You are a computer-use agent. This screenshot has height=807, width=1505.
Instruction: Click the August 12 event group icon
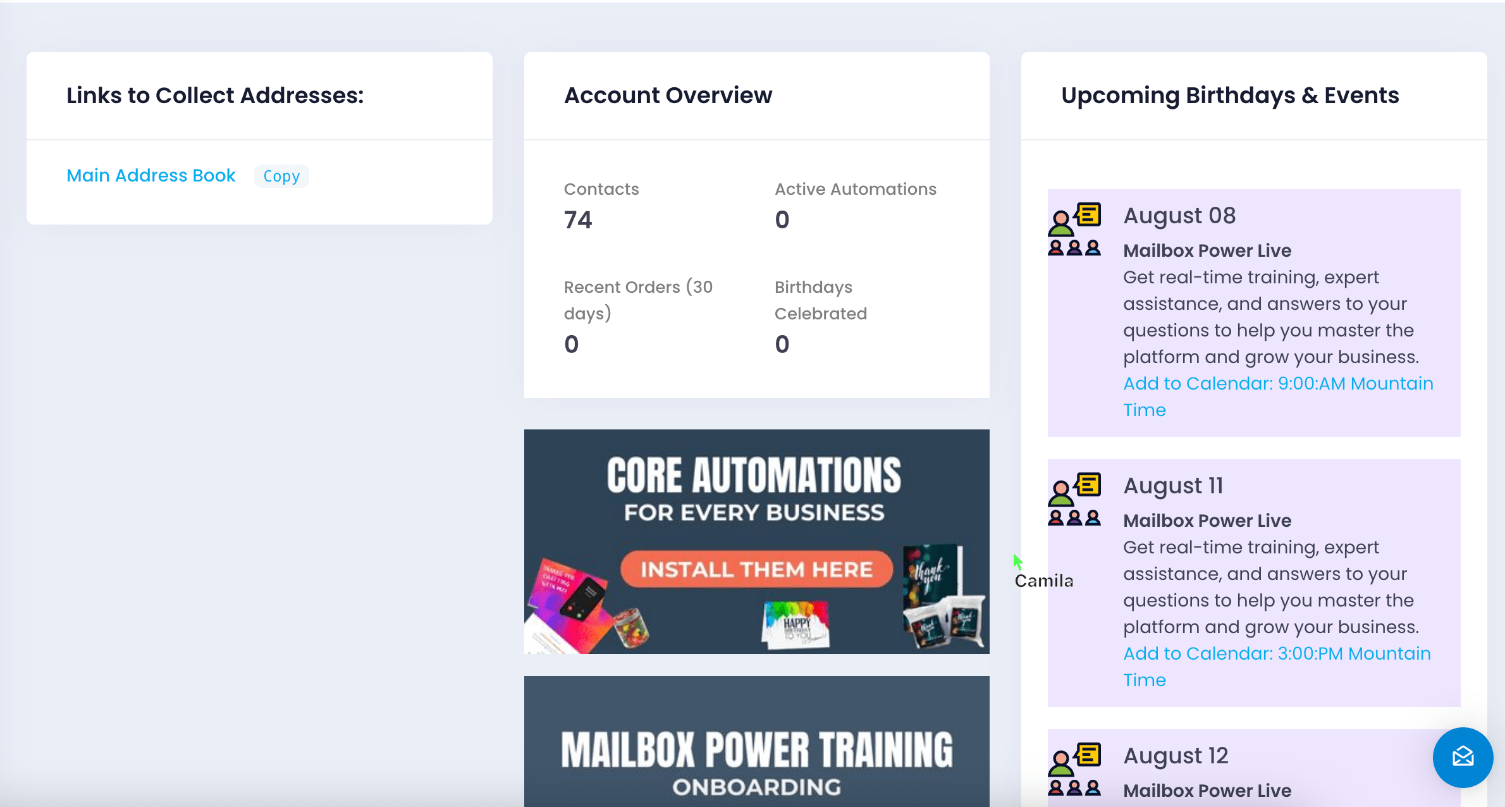tap(1074, 769)
